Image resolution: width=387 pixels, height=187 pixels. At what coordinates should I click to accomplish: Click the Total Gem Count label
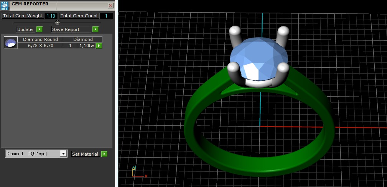pos(79,16)
